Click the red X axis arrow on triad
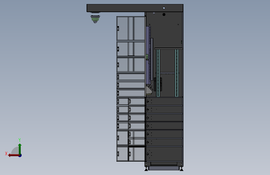270x175 pixels. [x=13, y=155]
